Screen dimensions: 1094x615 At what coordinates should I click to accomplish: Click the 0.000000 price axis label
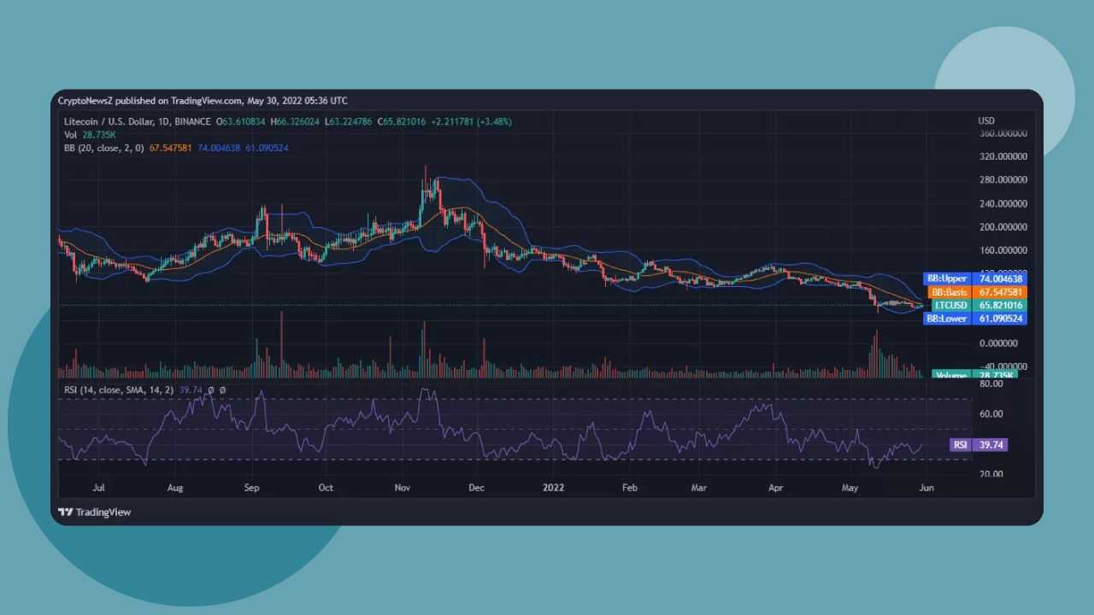[1000, 343]
